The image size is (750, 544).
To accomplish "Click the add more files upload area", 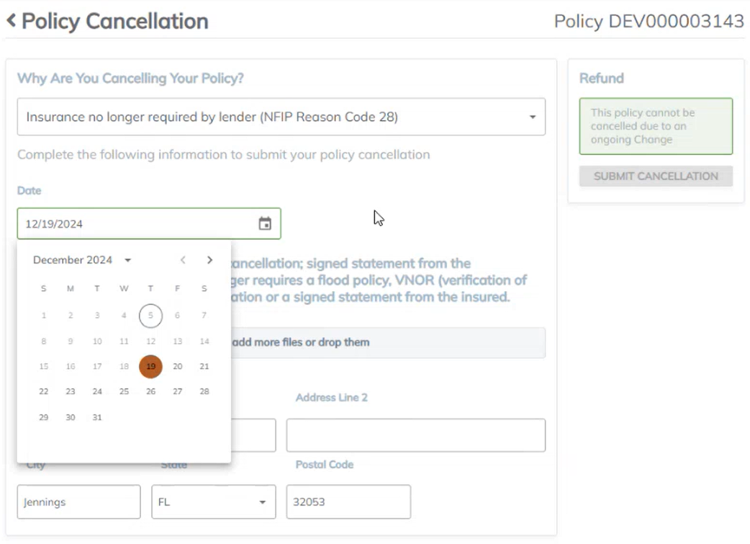I will click(x=386, y=342).
